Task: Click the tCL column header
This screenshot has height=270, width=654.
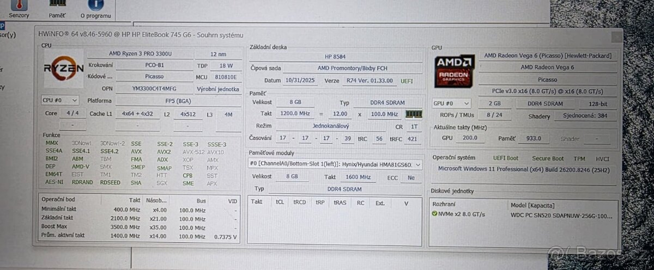Action: coord(280,202)
